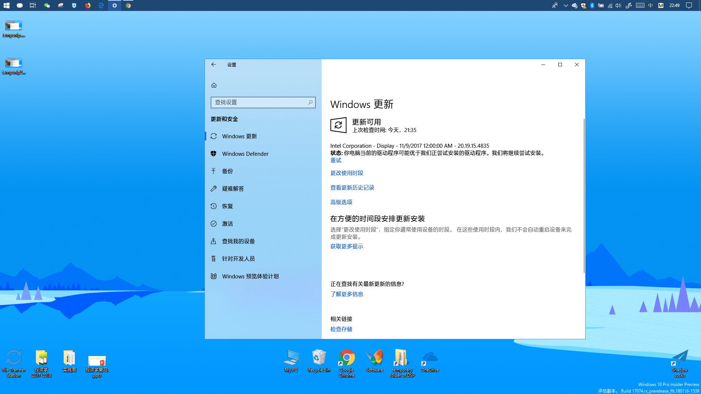This screenshot has height=394, width=701.
Task: Select Software desktop icon
Action: tap(375, 361)
